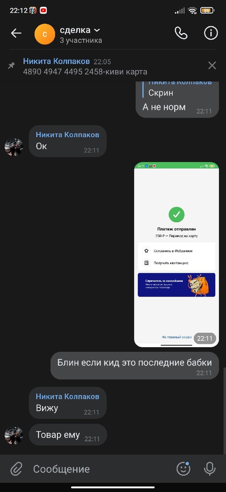Tap the pin icon beside pinned message
Viewport: 226px width, 492px height.
(11, 66)
